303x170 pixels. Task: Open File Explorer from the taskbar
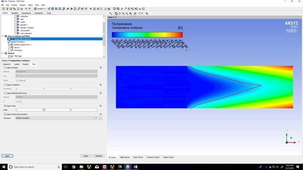point(81,167)
